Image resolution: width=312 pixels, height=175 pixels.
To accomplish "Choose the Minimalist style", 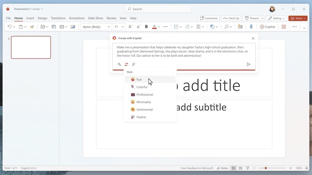I will pos(150,102).
